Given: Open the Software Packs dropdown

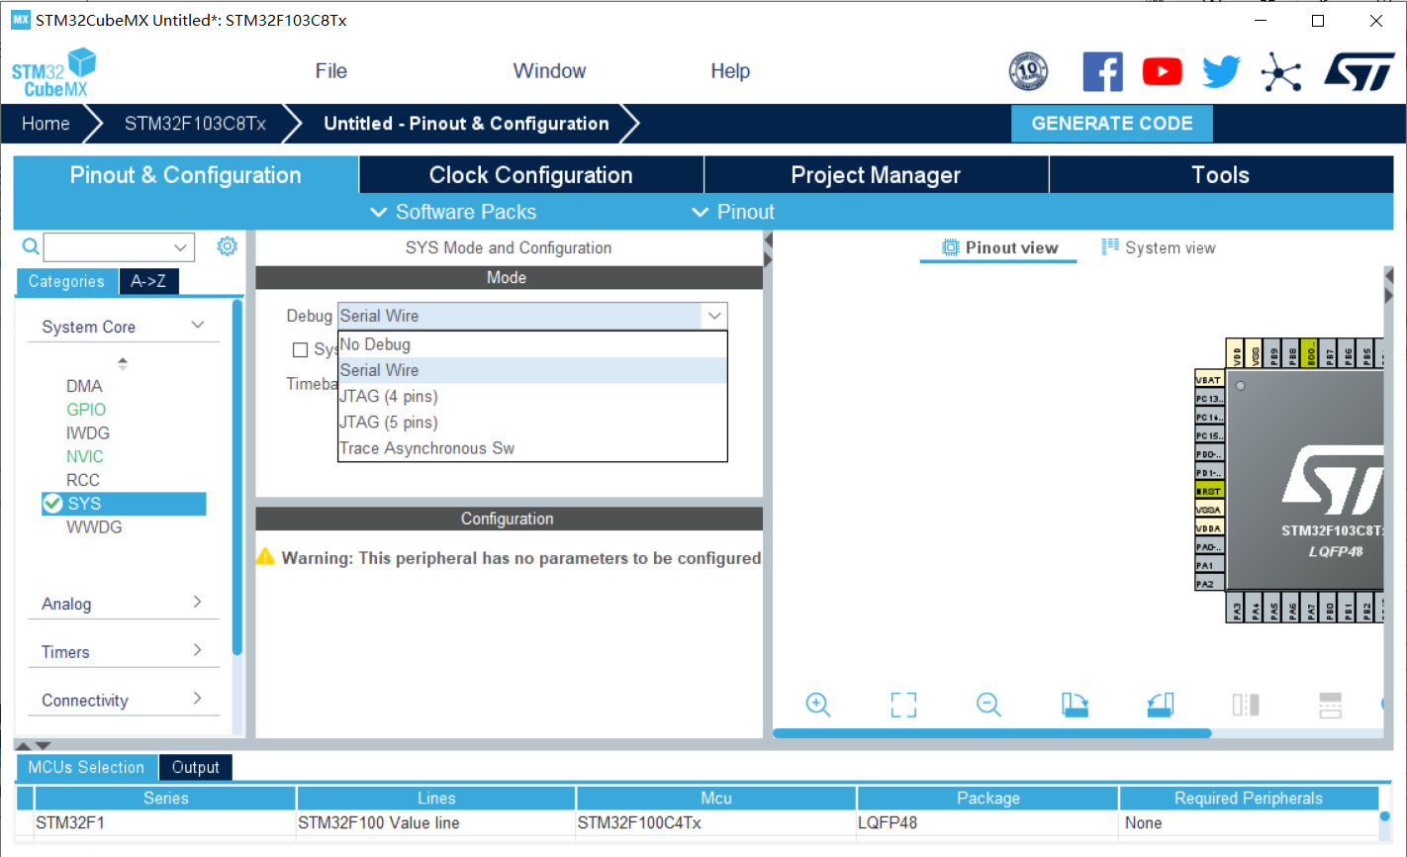Looking at the screenshot, I should pyautogui.click(x=453, y=212).
